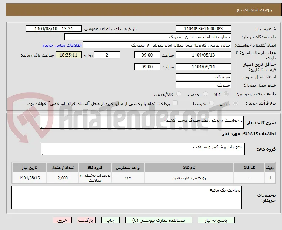Click the کد کالا column header
Screen dimensions: 282x230
(x=249, y=168)
